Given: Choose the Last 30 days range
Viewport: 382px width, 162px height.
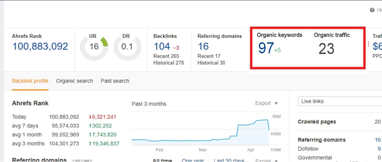Looking at the screenshot, I should coord(229,160).
